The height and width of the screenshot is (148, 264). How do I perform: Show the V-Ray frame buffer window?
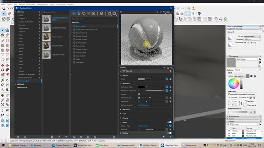pos(115,14)
